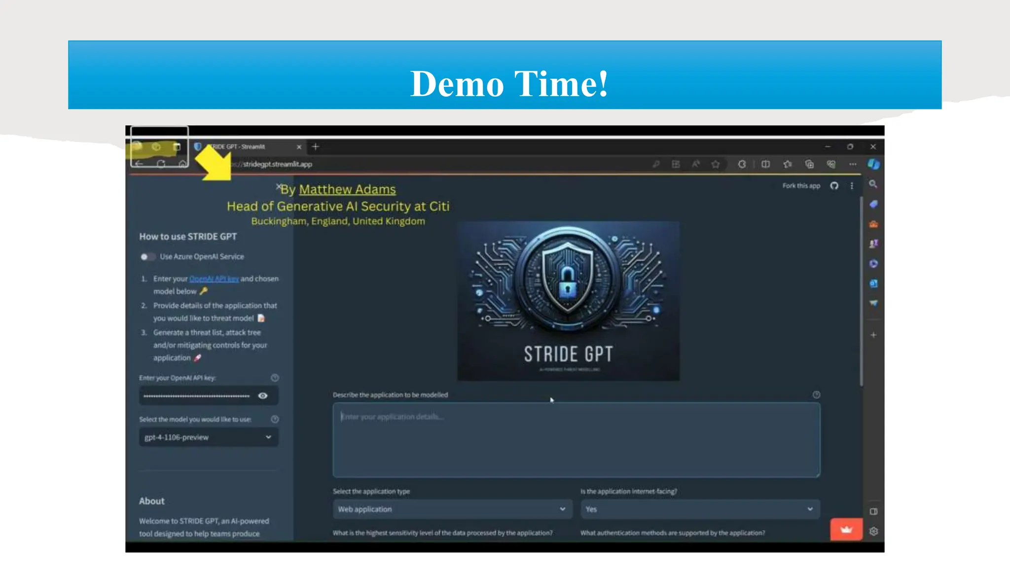The image size is (1010, 568).
Task: Open the Outlook sidebar icon
Action: [x=873, y=284]
